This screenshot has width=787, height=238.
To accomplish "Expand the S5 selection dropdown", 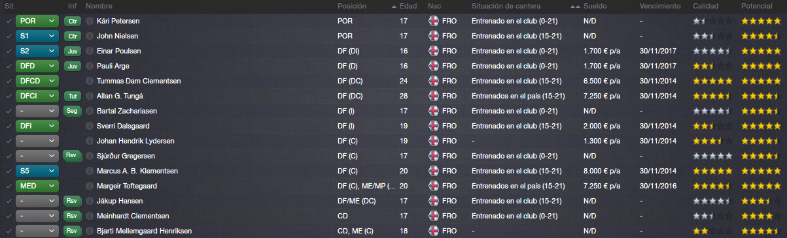I will point(37,171).
